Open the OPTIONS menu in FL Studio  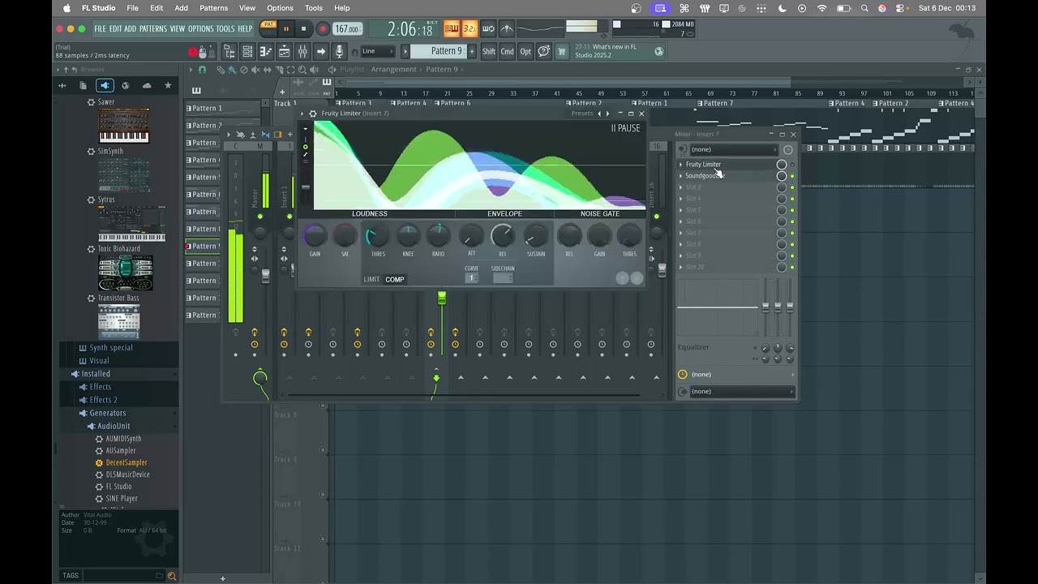click(x=200, y=28)
